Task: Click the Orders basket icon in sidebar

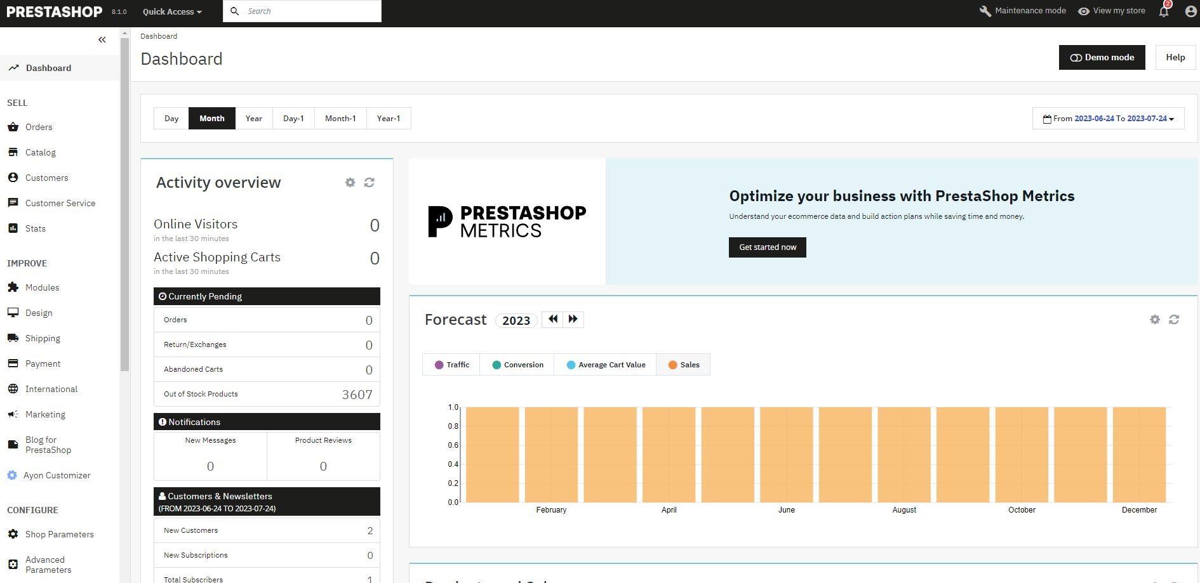Action: coord(13,127)
